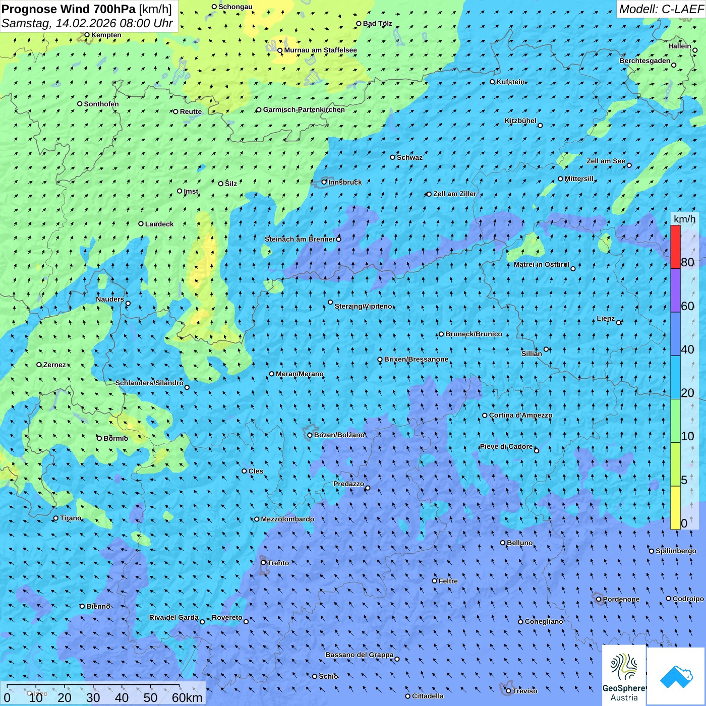This screenshot has width=706, height=706.
Task: Click the purple 60 km/h legend color
Action: [675, 290]
